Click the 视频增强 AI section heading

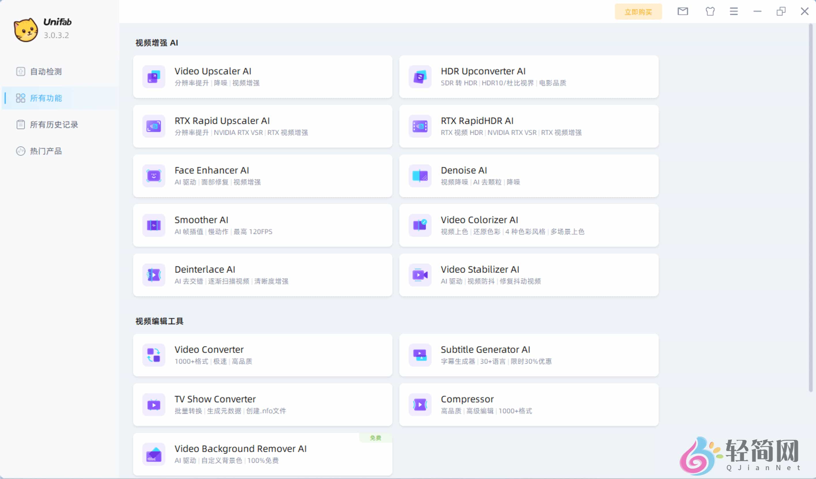[x=157, y=43]
